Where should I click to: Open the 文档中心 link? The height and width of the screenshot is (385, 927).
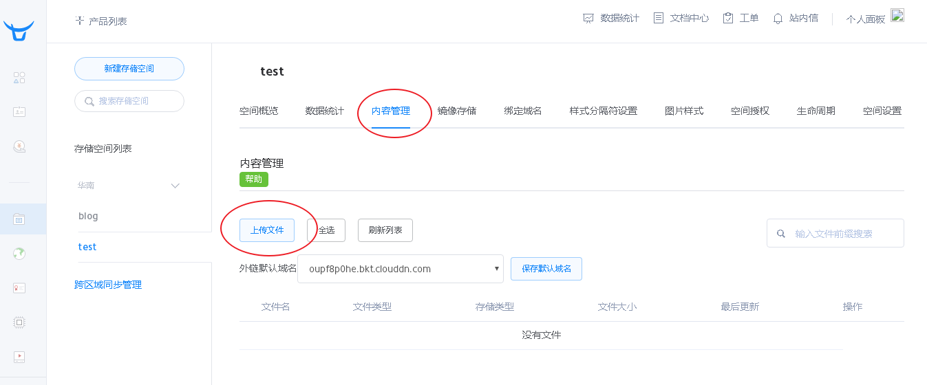pyautogui.click(x=690, y=19)
